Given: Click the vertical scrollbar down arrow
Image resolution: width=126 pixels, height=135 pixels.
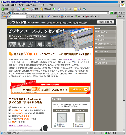Looking at the screenshot, I should [x=124, y=130].
